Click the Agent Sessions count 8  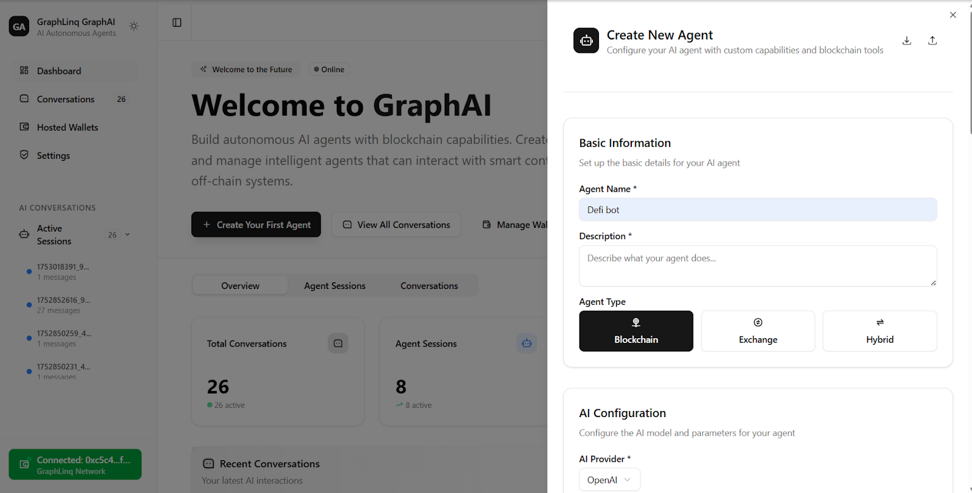tap(401, 387)
